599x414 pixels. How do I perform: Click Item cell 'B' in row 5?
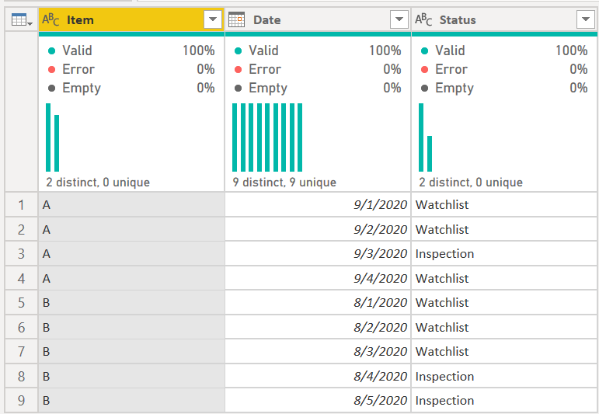coord(131,302)
